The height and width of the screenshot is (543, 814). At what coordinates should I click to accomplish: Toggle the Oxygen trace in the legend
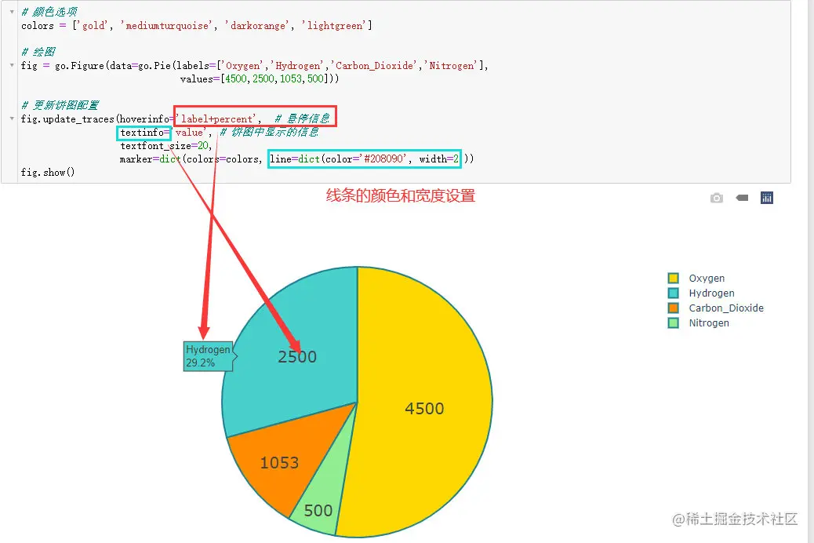point(696,278)
